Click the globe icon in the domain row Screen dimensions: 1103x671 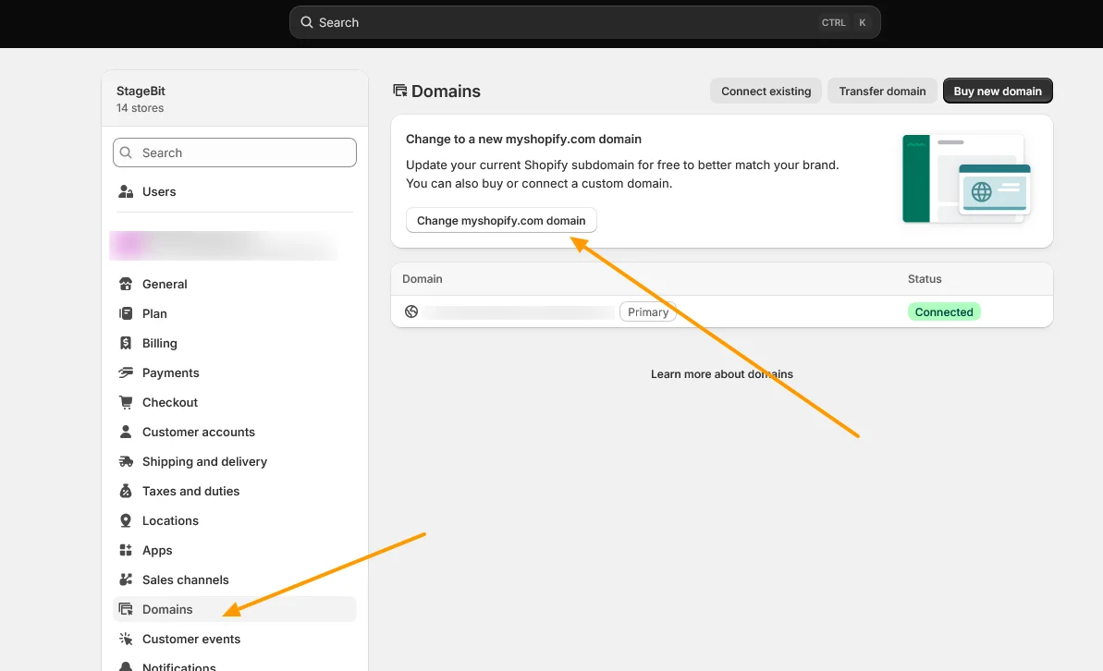coord(411,311)
